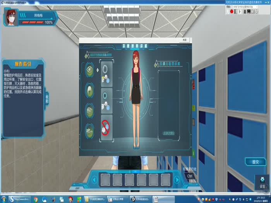The image size is (271, 203).
Task: Open the 设置 settings gear
Action: (x=262, y=181)
